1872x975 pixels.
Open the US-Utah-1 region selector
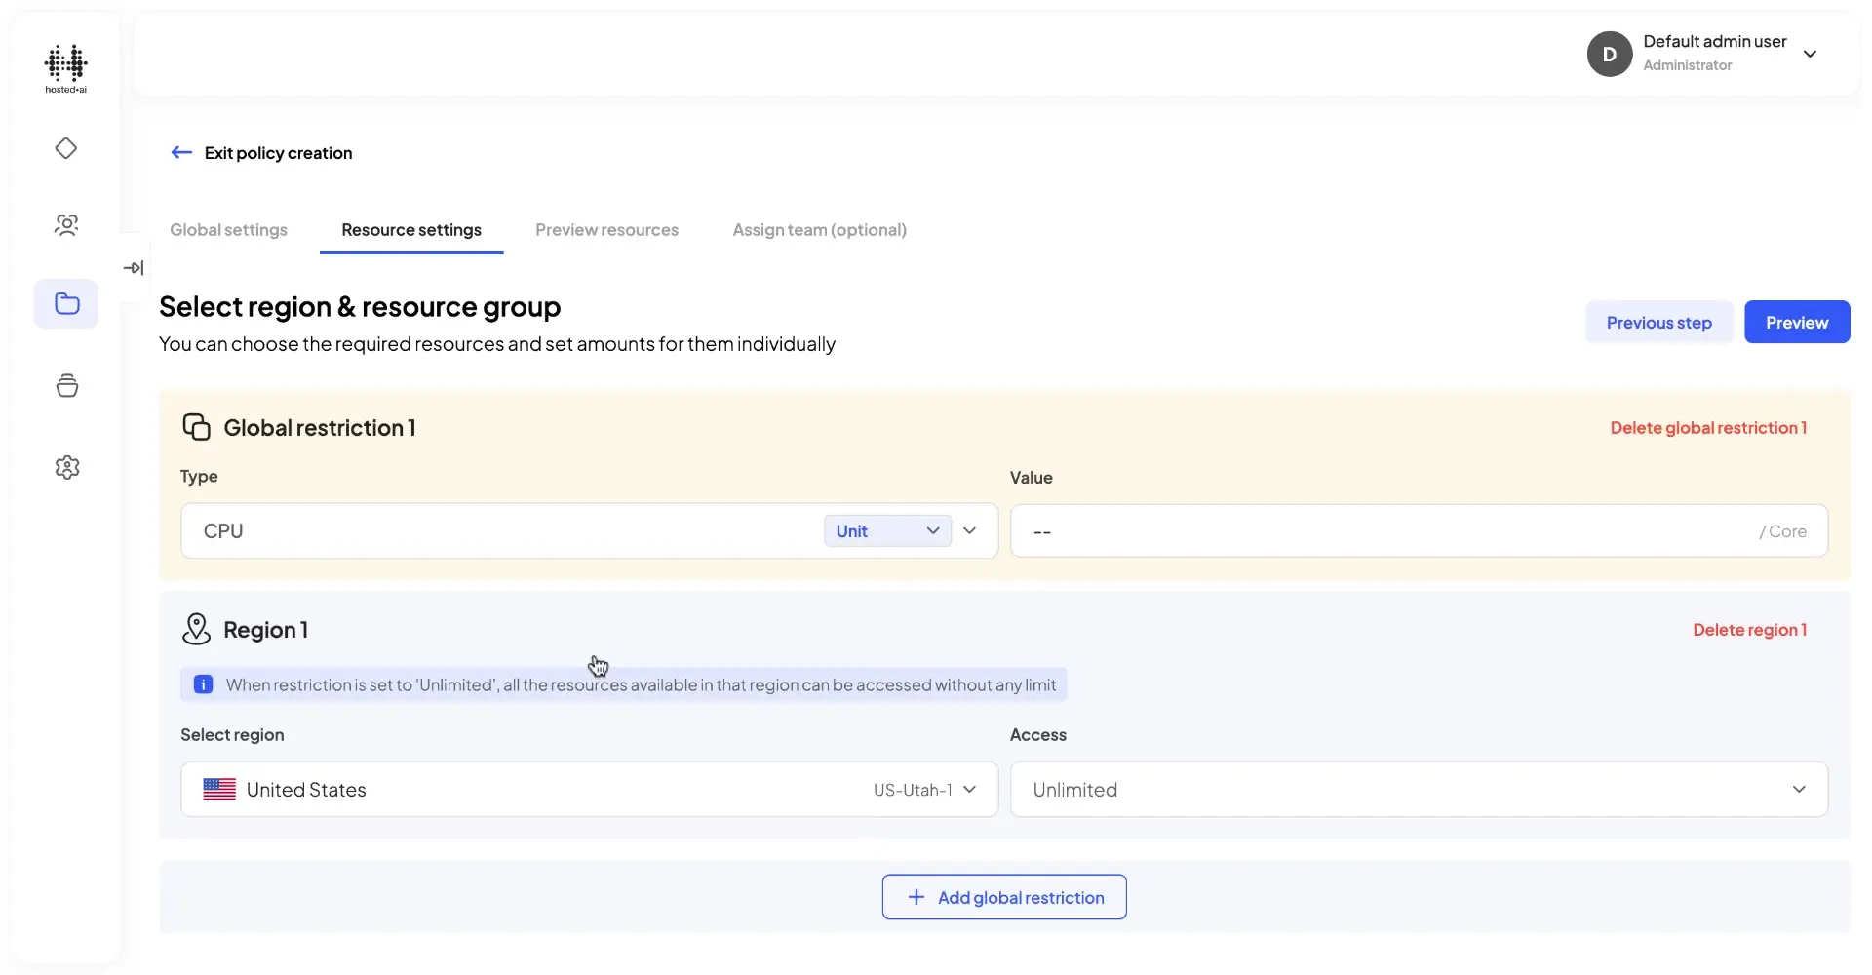click(924, 789)
